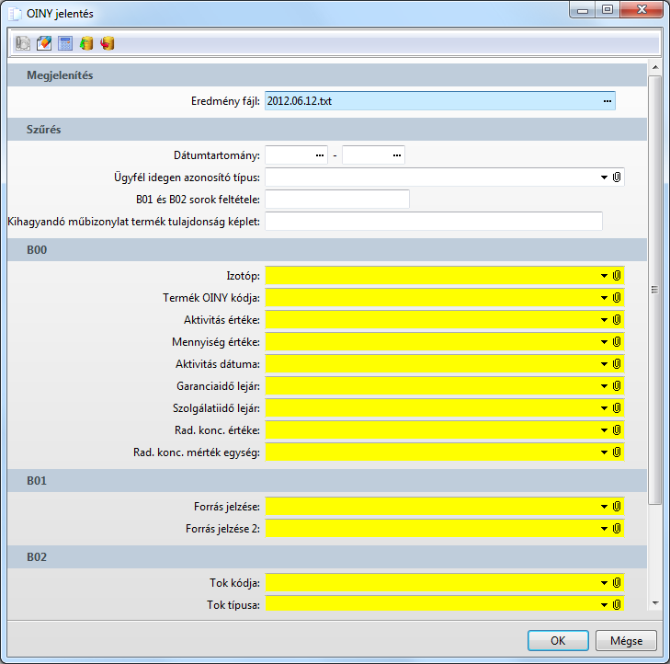The width and height of the screenshot is (670, 664).
Task: Minimize the OINY jelentés window
Action: click(x=583, y=10)
